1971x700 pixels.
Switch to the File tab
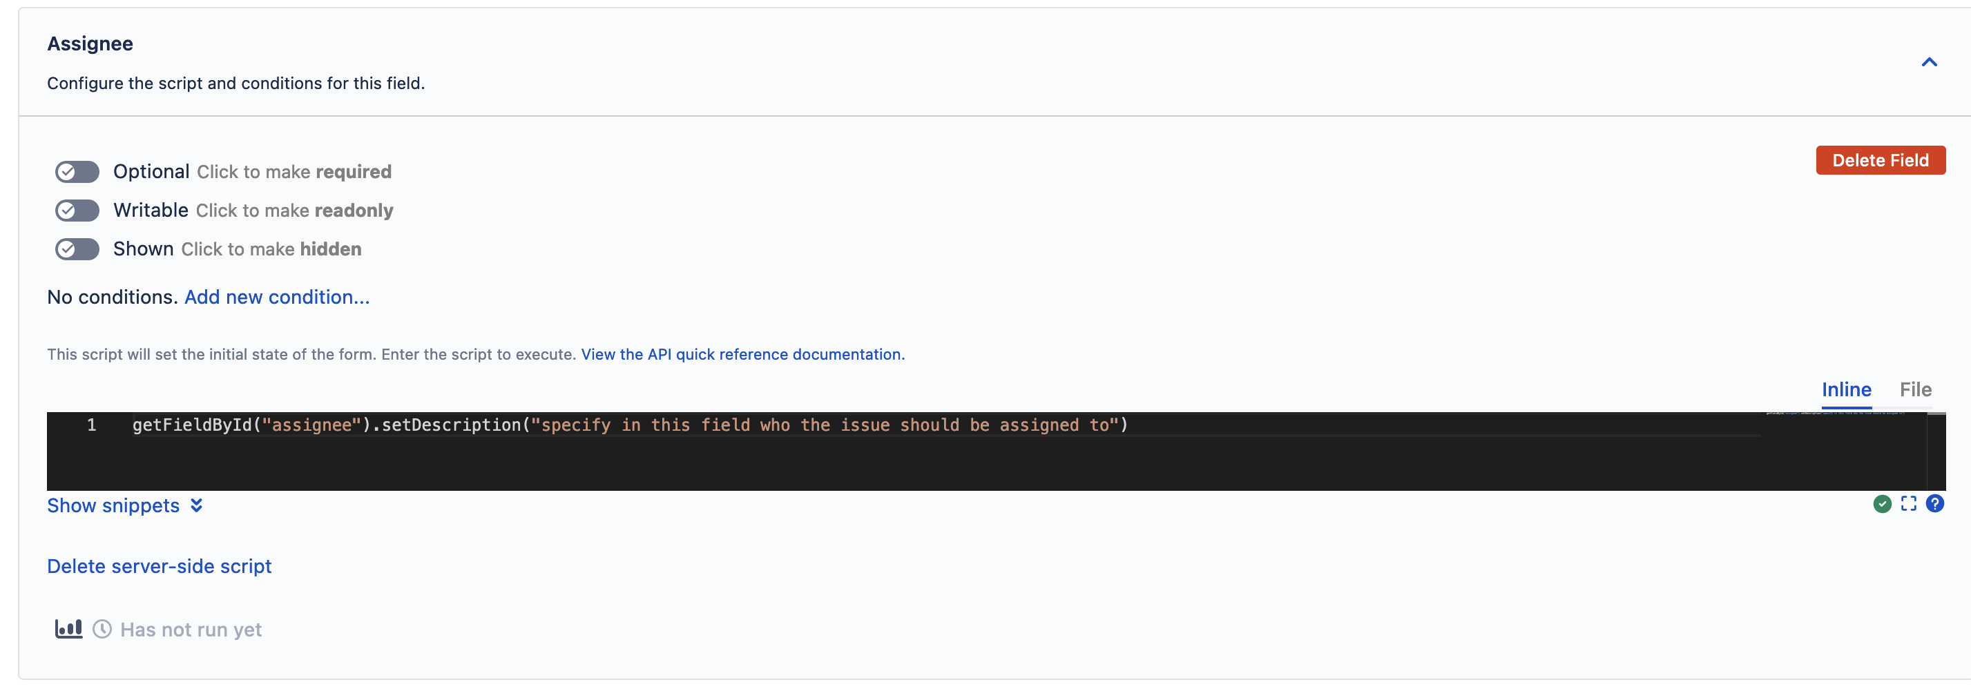click(x=1915, y=389)
